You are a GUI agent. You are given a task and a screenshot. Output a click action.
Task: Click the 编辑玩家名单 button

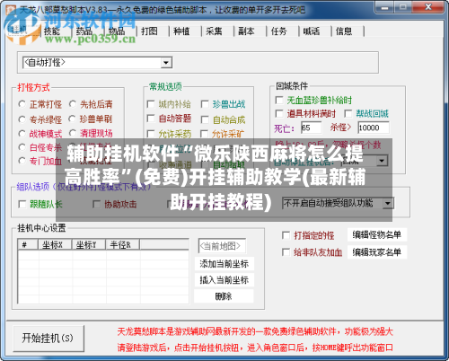(377, 252)
